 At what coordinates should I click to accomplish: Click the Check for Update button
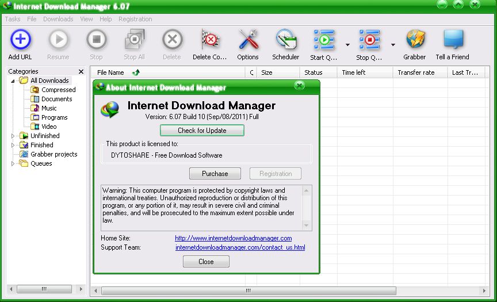[x=202, y=130]
